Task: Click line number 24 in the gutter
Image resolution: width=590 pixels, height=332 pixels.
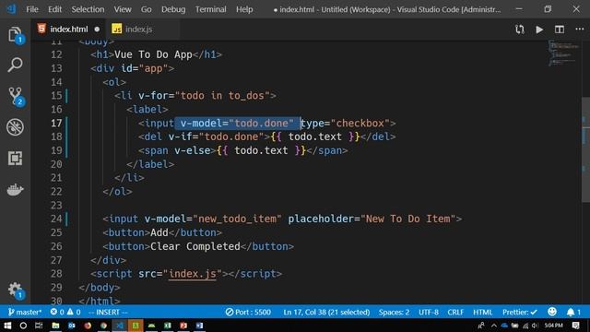Action: point(56,219)
